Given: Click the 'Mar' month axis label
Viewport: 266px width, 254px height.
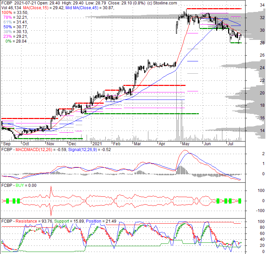Looking at the screenshot, I should click(137, 144).
